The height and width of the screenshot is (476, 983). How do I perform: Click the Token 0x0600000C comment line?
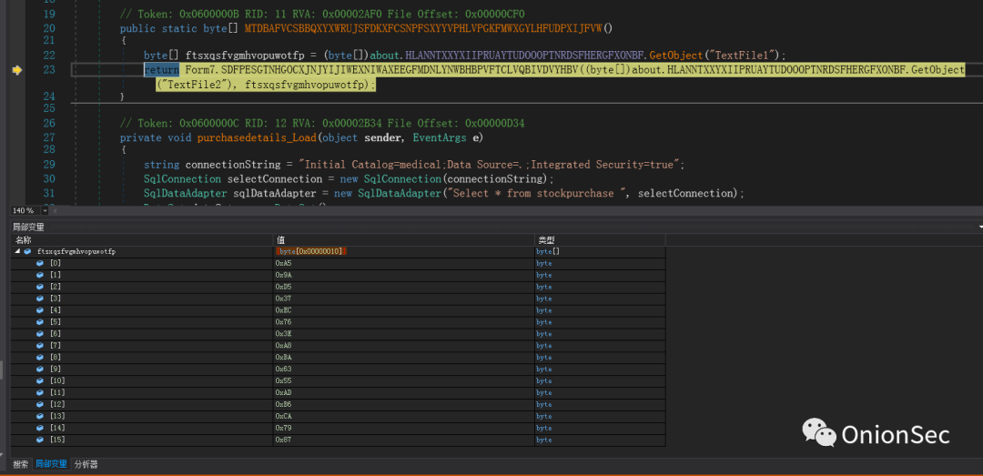click(321, 124)
